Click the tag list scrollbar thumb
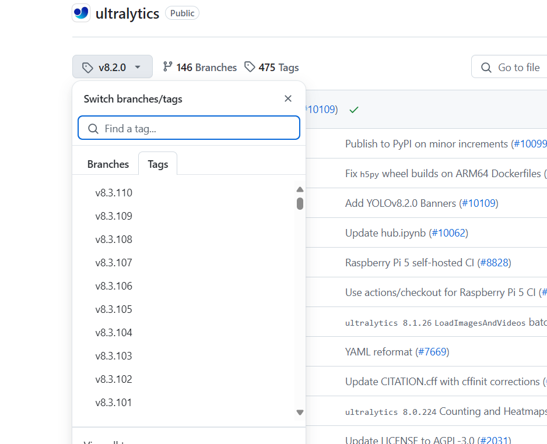Screen dimensions: 547x444 (300, 203)
